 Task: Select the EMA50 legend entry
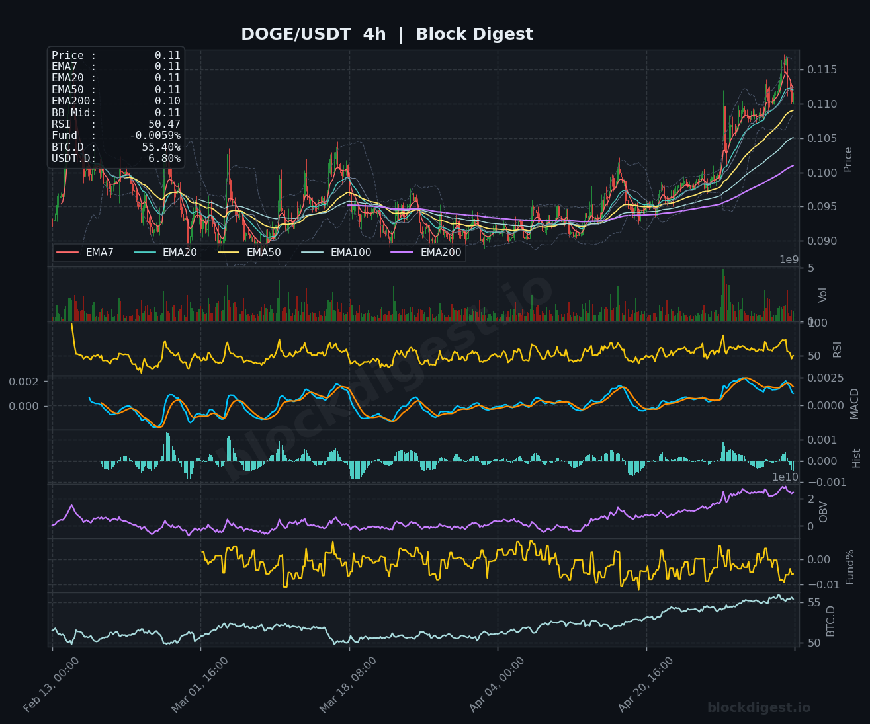click(x=249, y=253)
